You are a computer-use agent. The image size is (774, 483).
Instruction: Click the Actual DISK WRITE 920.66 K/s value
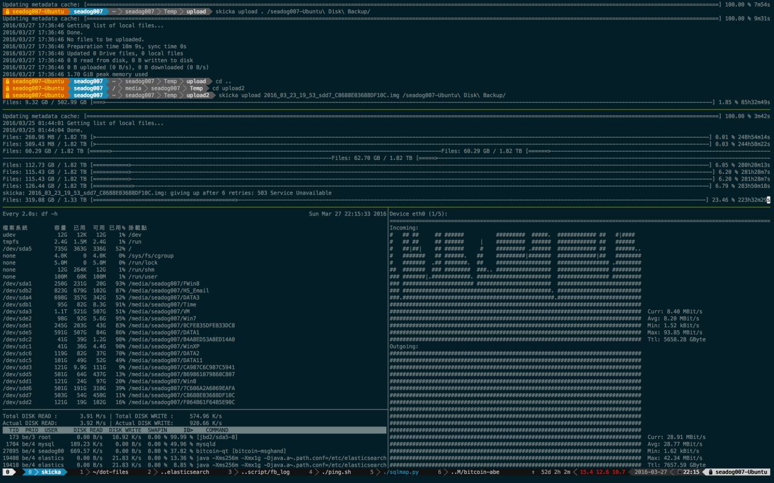tap(206, 423)
